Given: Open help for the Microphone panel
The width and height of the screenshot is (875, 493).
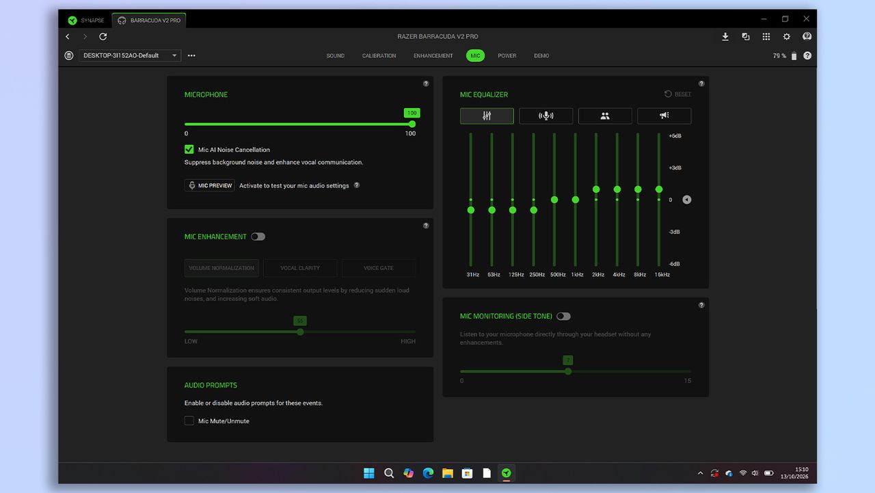Looking at the screenshot, I should pos(426,83).
